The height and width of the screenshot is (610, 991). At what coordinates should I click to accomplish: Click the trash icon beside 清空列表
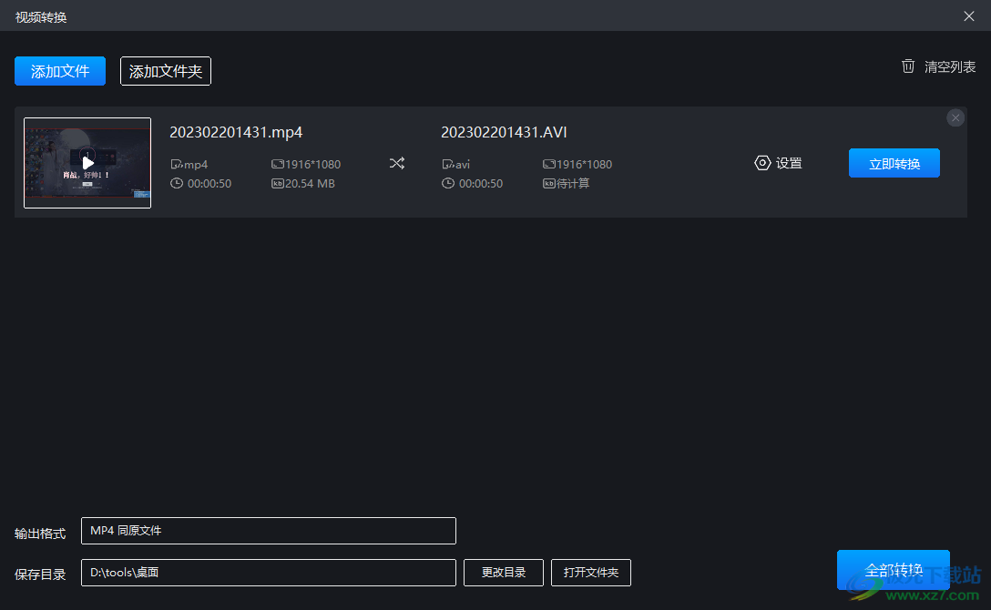pyautogui.click(x=907, y=66)
